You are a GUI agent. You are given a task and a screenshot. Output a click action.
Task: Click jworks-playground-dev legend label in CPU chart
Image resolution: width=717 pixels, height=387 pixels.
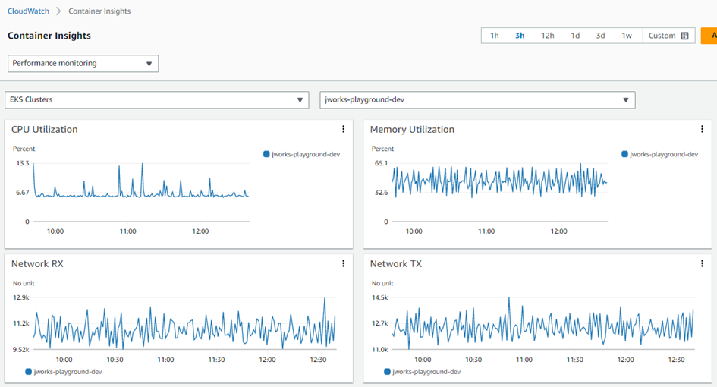[x=306, y=154]
